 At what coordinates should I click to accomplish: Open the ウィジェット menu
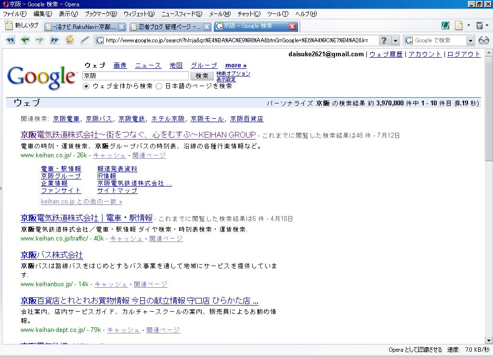[x=139, y=14]
